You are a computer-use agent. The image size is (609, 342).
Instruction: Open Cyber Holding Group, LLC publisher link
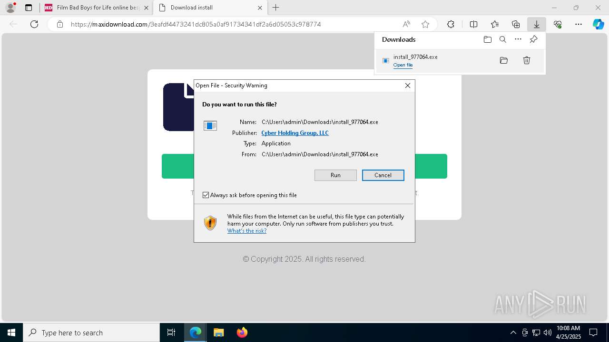pos(295,133)
